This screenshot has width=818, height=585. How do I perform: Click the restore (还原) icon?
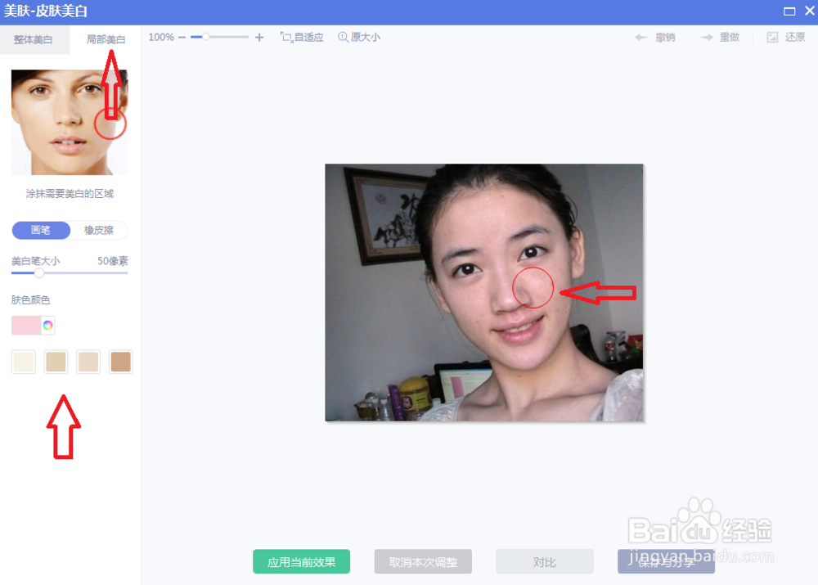click(x=772, y=36)
